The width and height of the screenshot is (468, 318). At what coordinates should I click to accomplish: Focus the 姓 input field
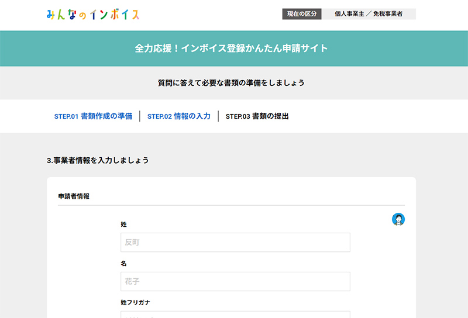click(235, 243)
